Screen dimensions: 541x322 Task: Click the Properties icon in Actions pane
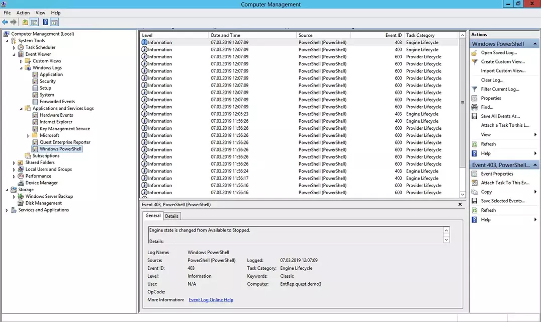point(475,98)
